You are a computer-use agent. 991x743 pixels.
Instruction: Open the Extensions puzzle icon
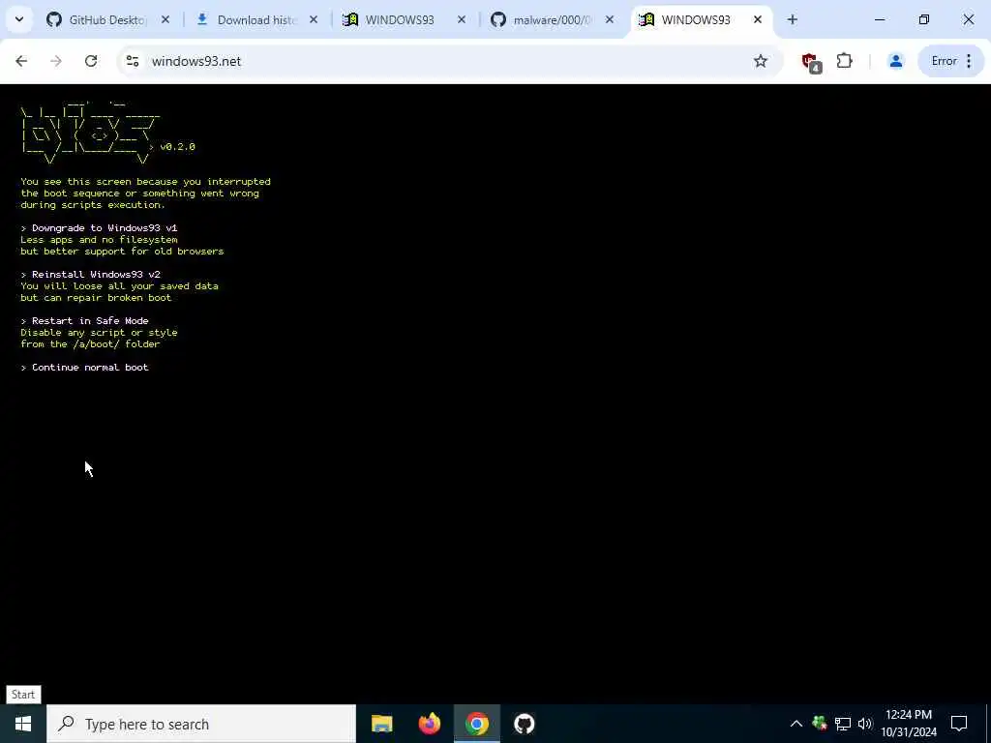tap(844, 61)
